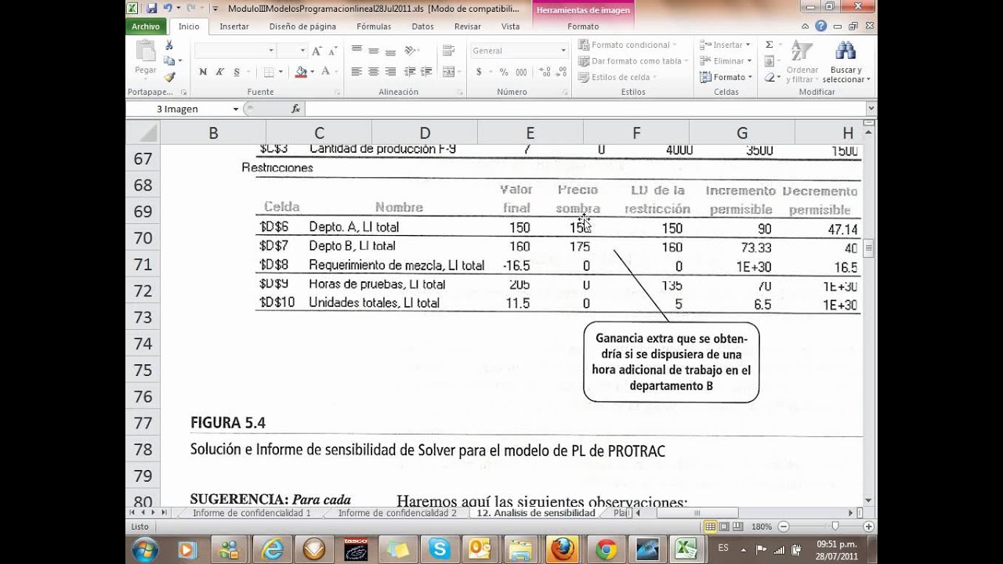Click the Format Painter brush icon
Screen dimensions: 1003x564
[x=169, y=77]
